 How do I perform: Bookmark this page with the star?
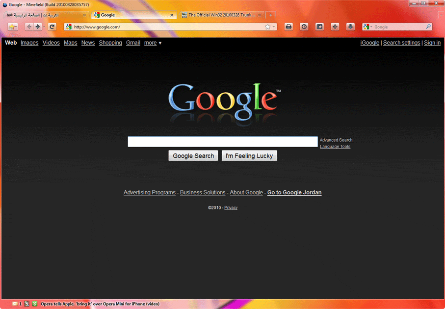click(267, 27)
